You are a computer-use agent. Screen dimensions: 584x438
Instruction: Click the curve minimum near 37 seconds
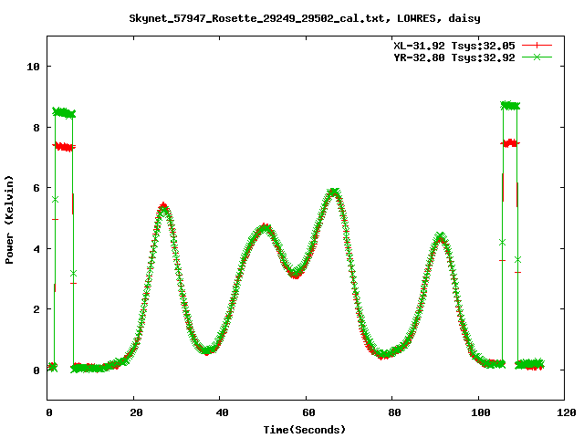tap(207, 349)
